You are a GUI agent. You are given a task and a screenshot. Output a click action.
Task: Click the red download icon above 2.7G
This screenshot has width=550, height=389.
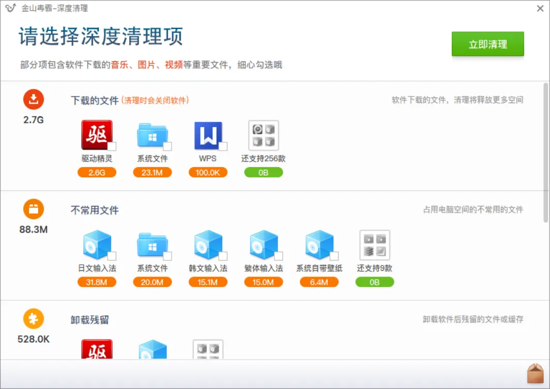[x=34, y=100]
